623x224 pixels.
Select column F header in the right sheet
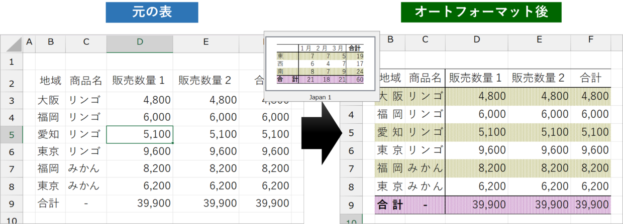(590, 39)
